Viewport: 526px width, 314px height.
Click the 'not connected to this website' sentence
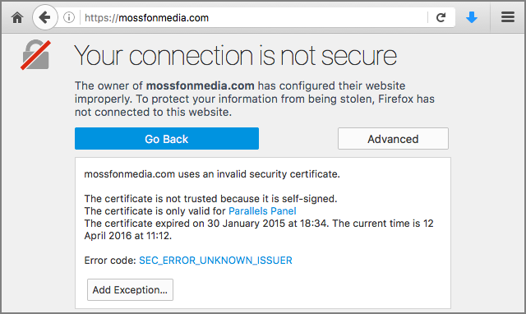153,112
